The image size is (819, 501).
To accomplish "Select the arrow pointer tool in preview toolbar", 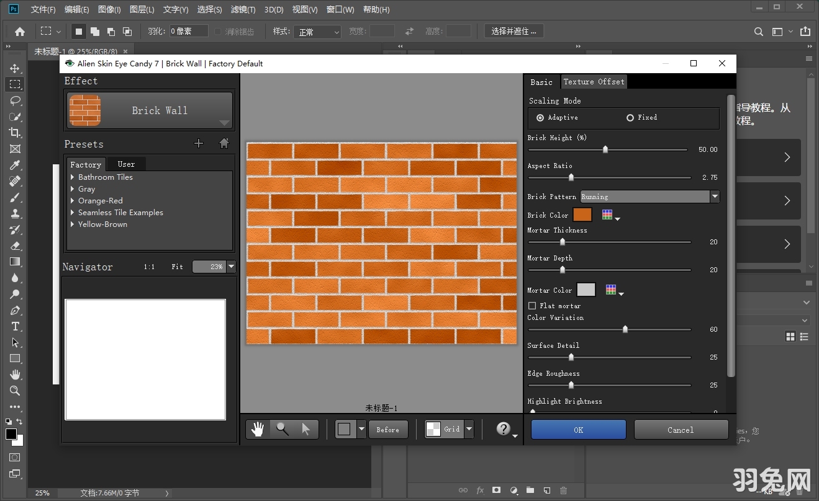I will tap(305, 429).
